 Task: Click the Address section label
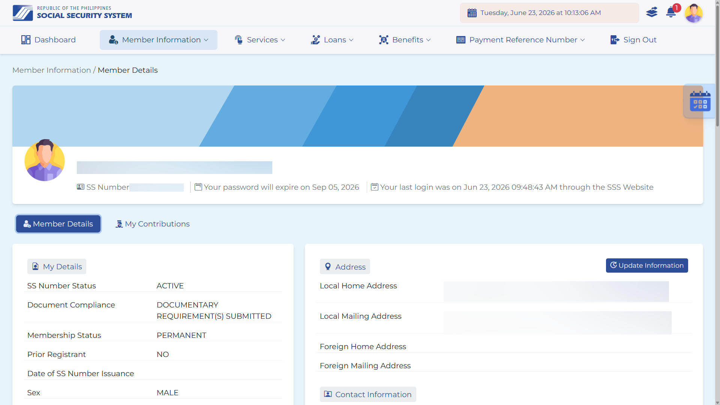click(345, 267)
